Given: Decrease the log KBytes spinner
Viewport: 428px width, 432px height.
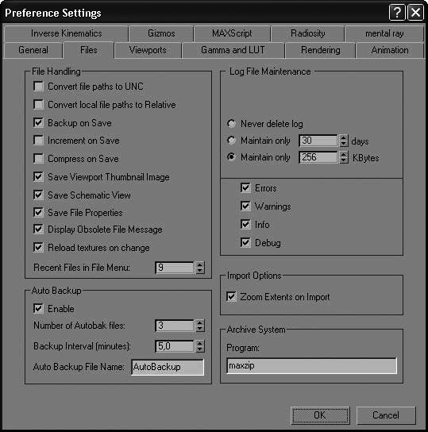Looking at the screenshot, I should click(344, 160).
